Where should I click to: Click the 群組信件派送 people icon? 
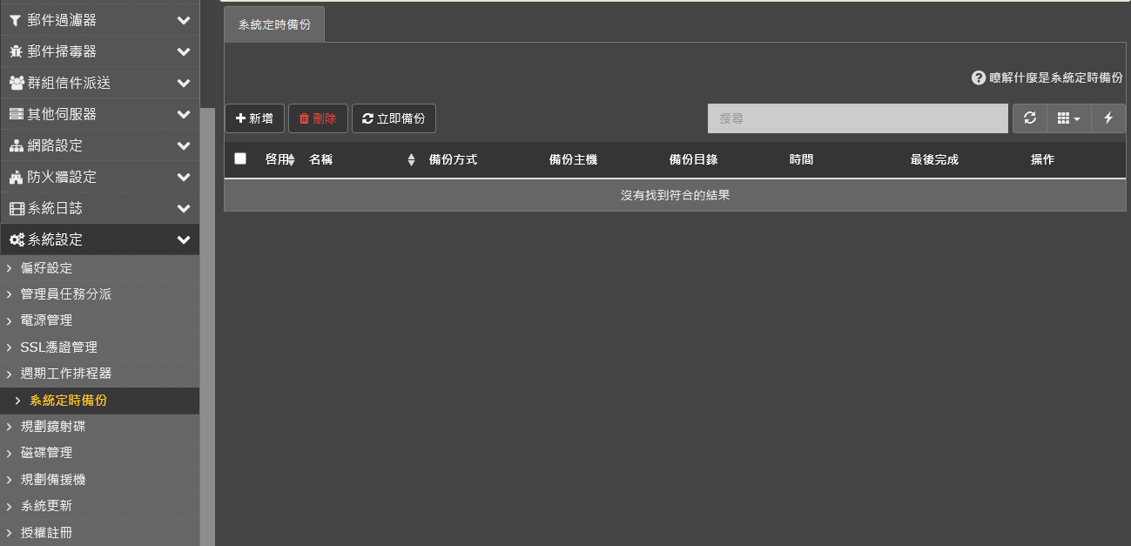[16, 83]
